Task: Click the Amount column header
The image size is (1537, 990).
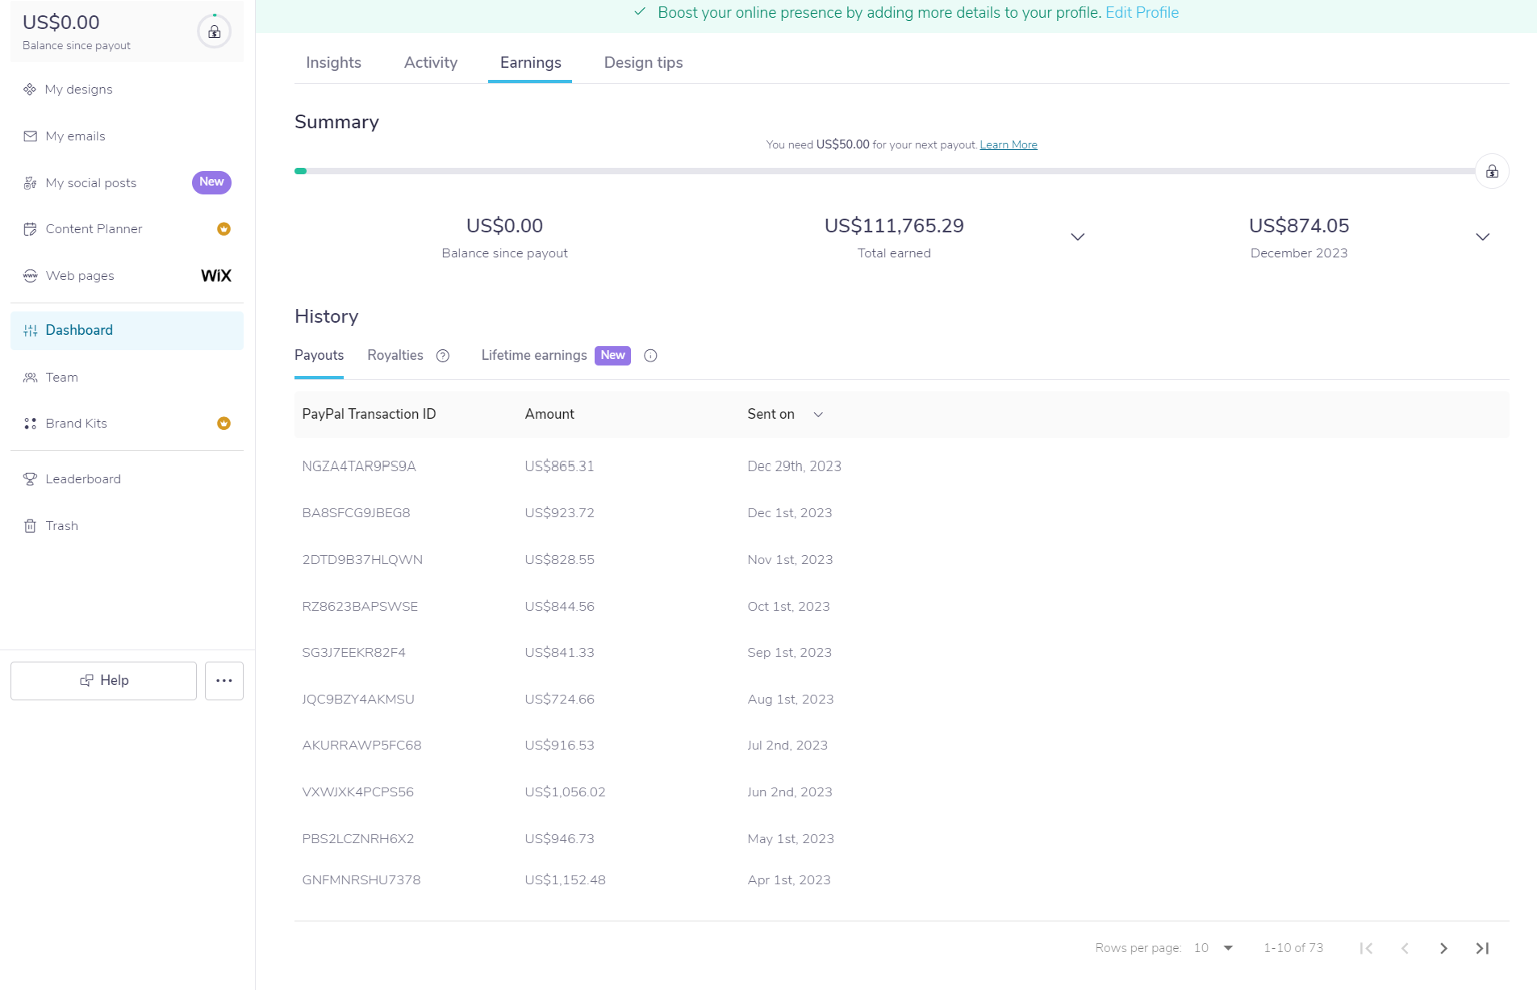Action: [x=549, y=415]
